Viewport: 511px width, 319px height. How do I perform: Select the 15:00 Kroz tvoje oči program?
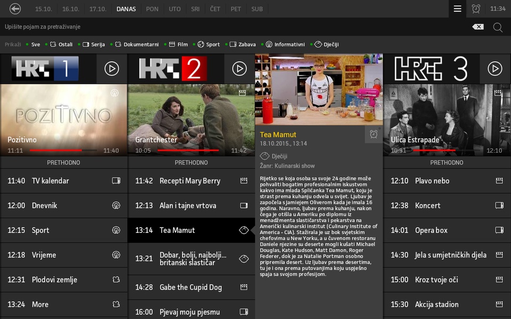(x=447, y=280)
